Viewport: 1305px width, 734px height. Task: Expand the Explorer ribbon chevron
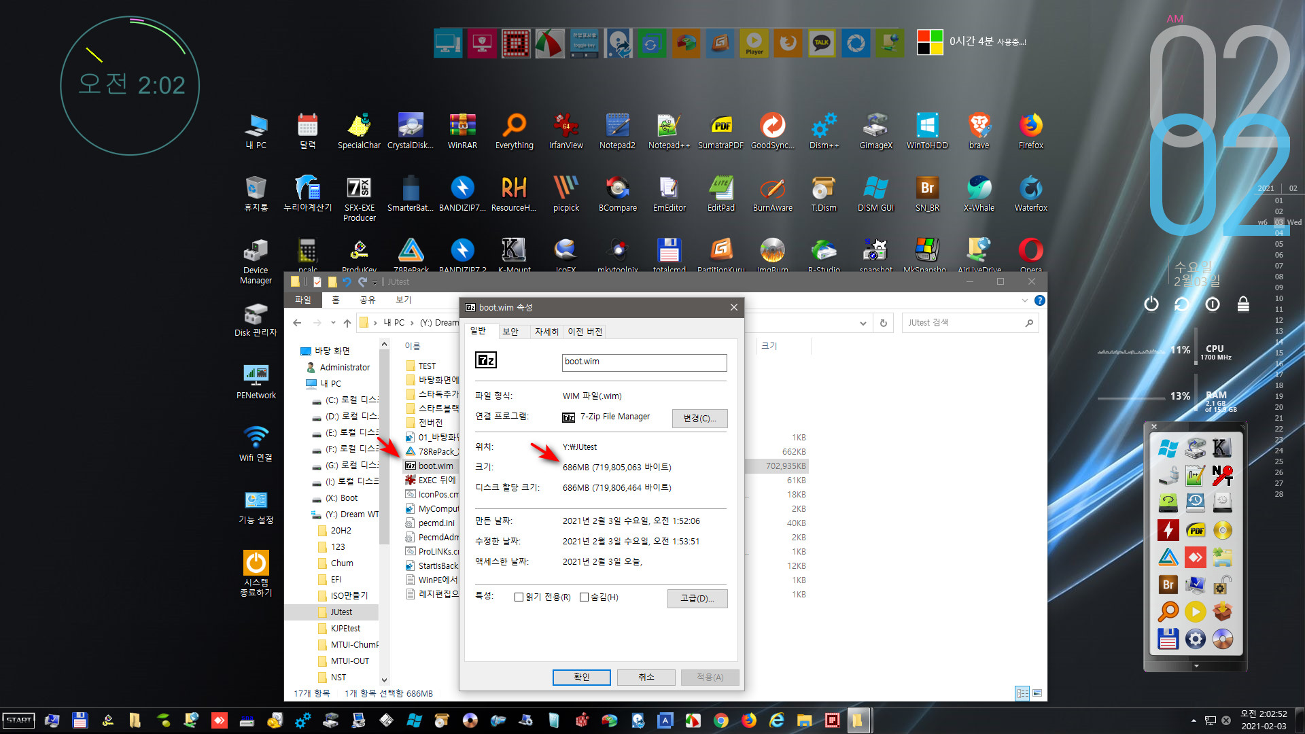pos(1025,300)
